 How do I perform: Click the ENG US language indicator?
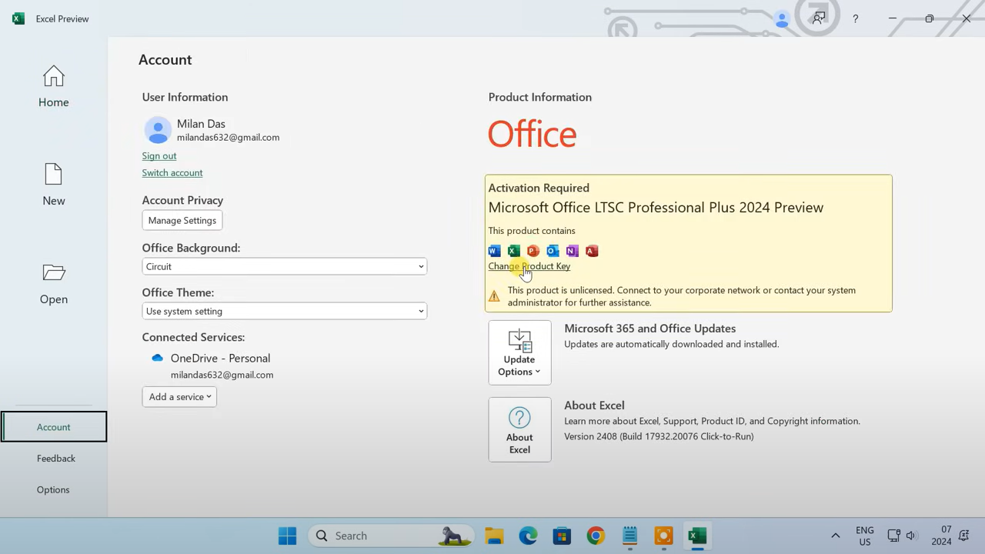click(x=864, y=536)
